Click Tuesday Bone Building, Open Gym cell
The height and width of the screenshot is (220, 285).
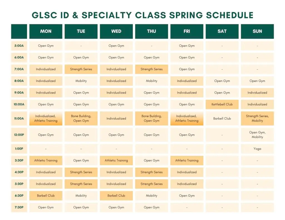pyautogui.click(x=81, y=118)
